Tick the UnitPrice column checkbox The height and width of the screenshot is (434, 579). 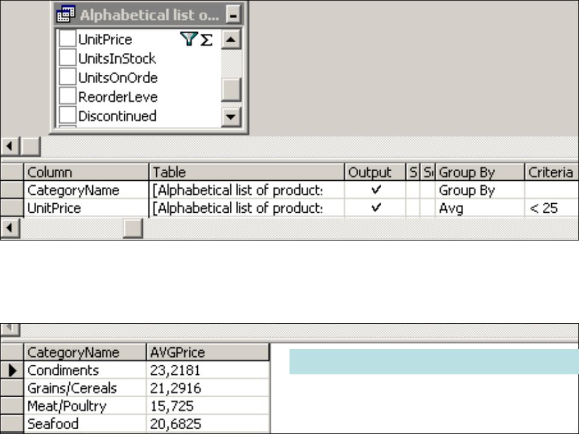click(x=68, y=39)
